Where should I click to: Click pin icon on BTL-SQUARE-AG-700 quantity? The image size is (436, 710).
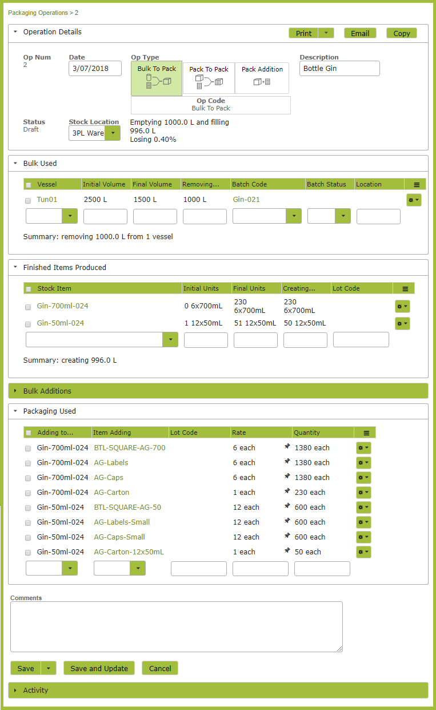click(287, 447)
